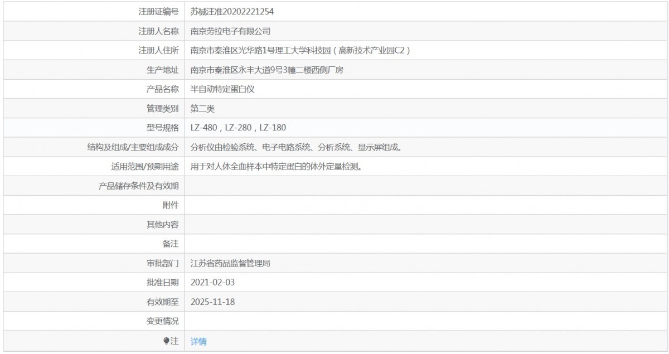This screenshot has height=354, width=669.
Task: Click the 注册人名称 label
Action: 158,31
